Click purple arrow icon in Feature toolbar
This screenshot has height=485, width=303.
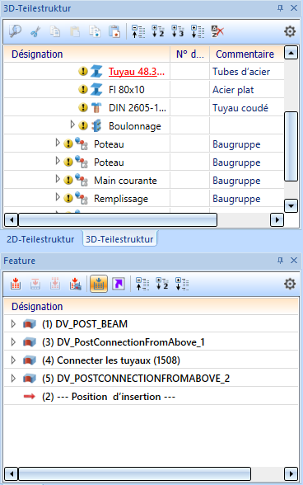pos(119,284)
